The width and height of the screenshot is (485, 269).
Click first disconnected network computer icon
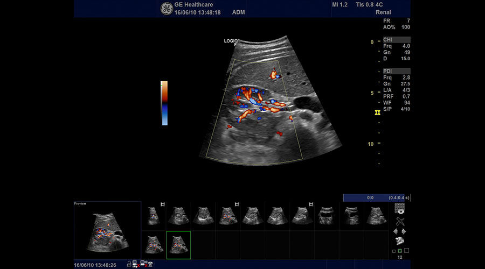coord(135,264)
